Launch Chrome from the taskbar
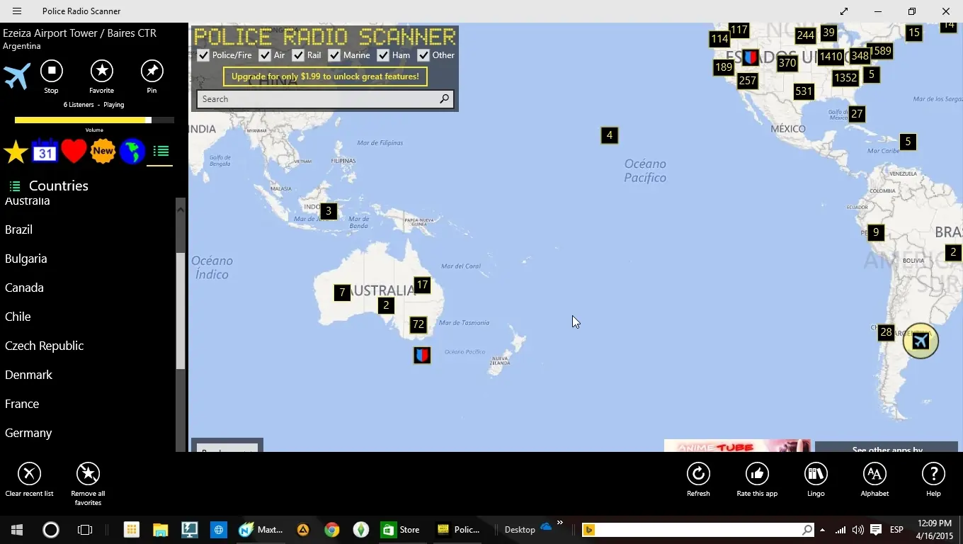963x544 pixels. pos(331,530)
